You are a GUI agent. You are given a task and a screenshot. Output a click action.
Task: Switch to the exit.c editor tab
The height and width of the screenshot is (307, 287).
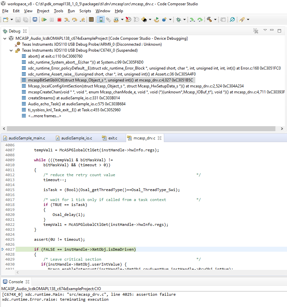pyautogui.click(x=113, y=138)
